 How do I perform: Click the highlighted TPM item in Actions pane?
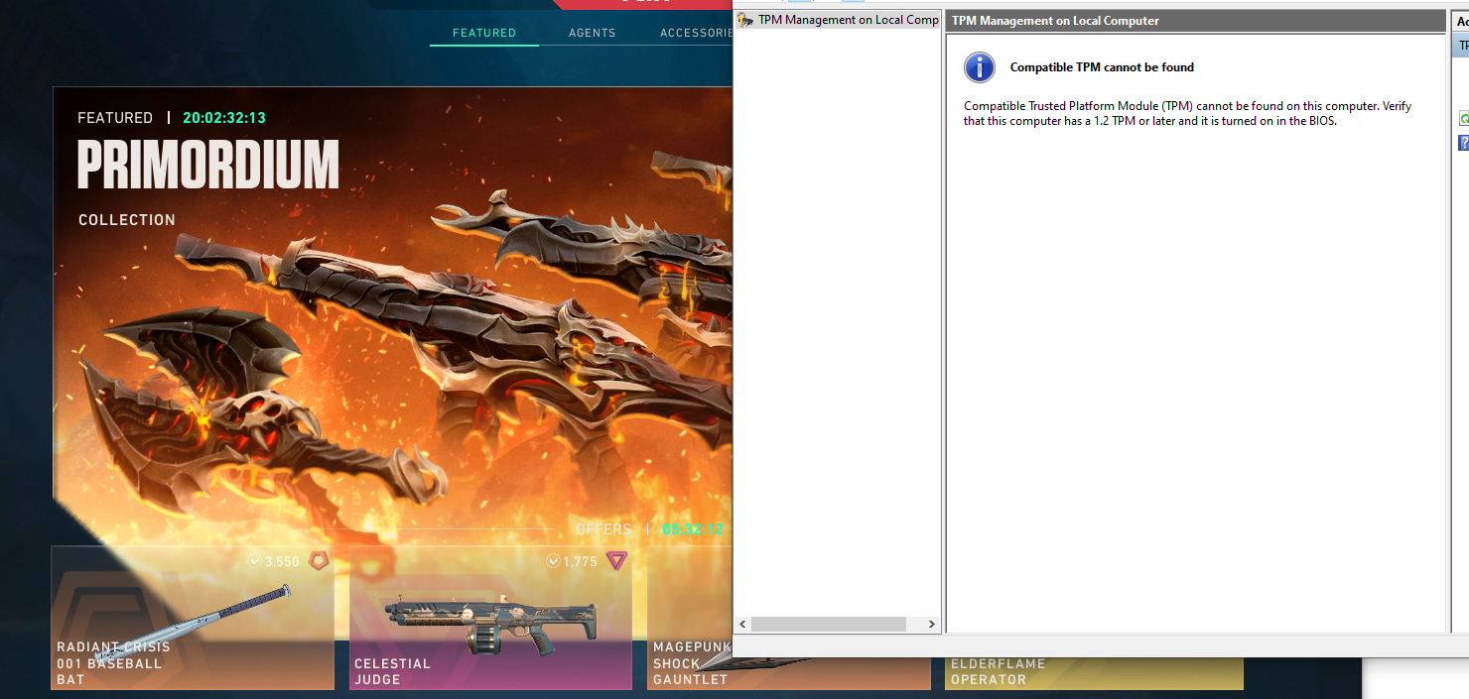(x=1461, y=46)
